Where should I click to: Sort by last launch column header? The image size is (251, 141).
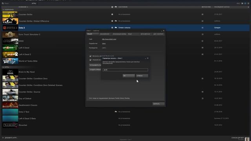pos(222,7)
